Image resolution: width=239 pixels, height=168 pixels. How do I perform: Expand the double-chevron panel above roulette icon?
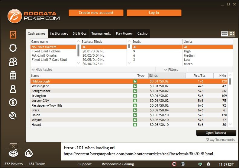click(x=13, y=146)
